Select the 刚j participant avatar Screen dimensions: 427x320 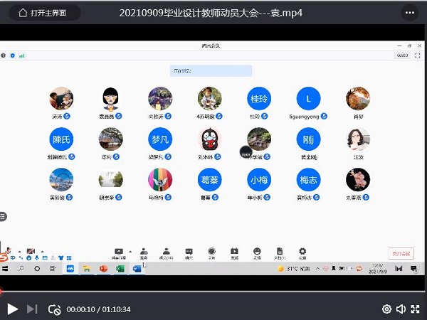(308, 139)
